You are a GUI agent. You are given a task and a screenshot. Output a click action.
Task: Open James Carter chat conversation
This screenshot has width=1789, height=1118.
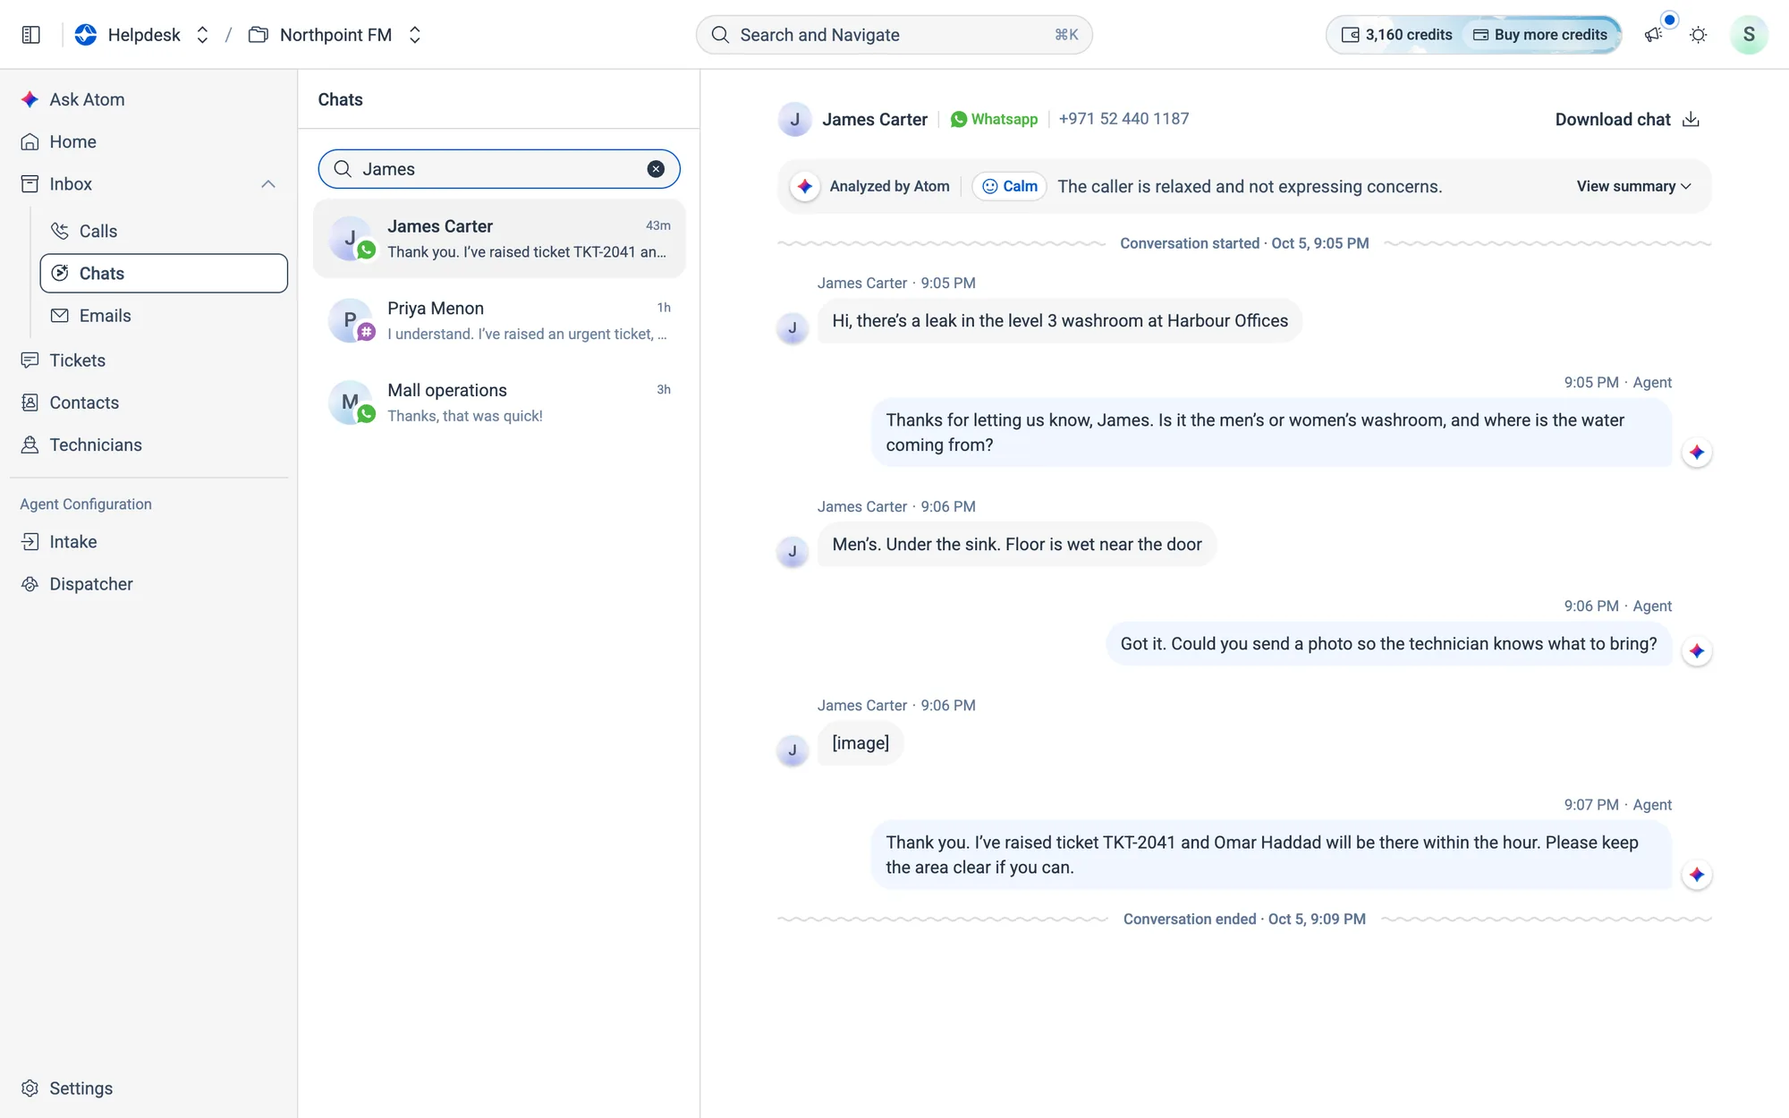499,239
